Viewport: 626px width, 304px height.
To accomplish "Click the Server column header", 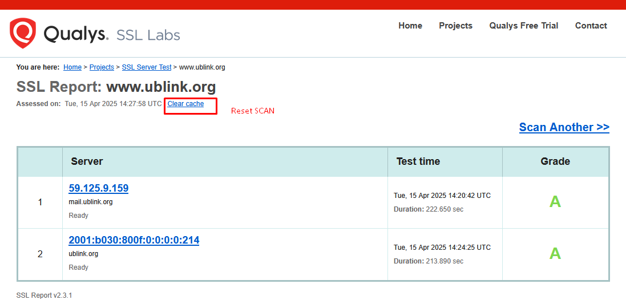I will [87, 161].
